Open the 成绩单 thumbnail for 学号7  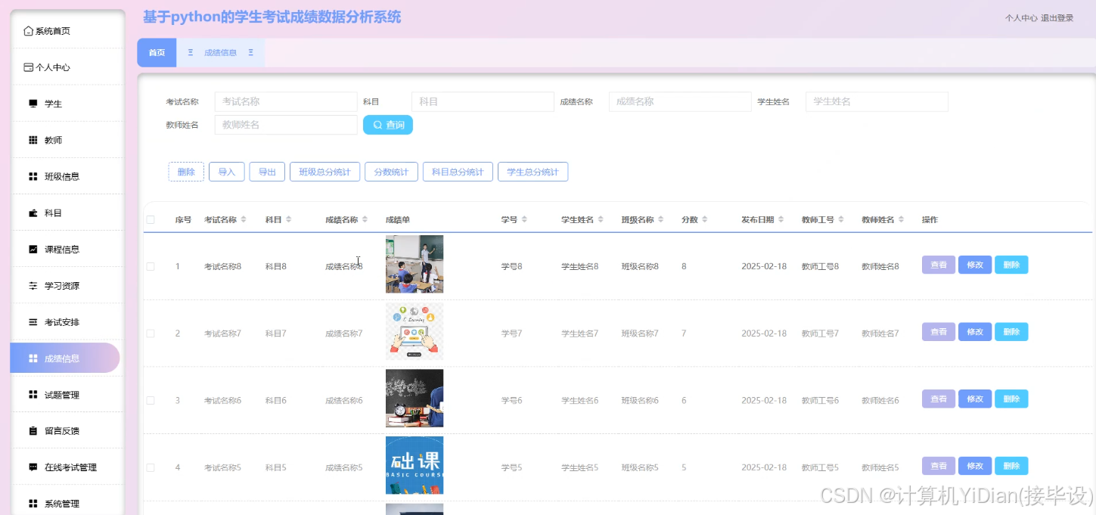(x=414, y=331)
